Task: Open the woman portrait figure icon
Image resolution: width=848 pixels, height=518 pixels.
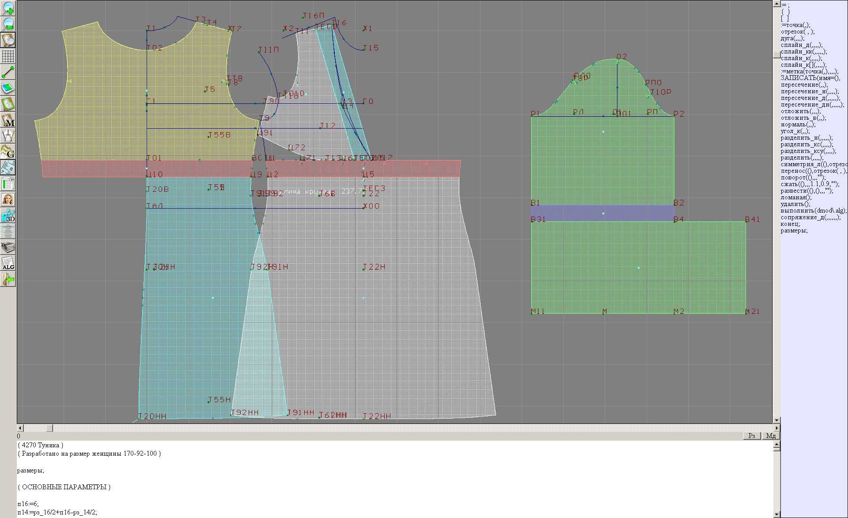Action: click(8, 199)
